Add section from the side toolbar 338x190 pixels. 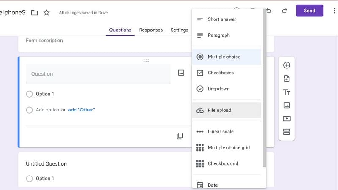click(x=286, y=132)
